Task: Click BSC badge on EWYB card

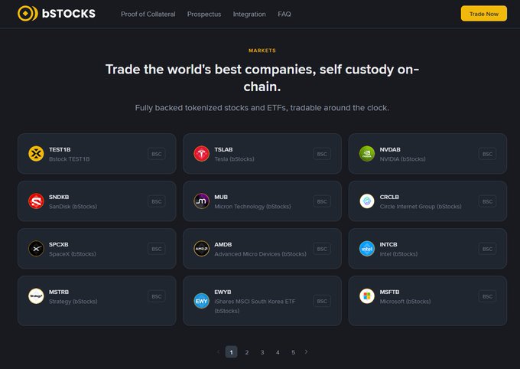Action: (322, 301)
